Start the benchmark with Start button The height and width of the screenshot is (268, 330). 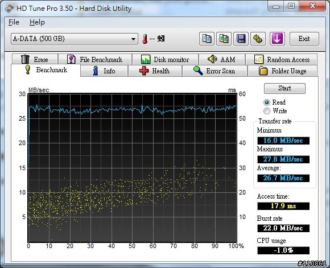pyautogui.click(x=284, y=88)
